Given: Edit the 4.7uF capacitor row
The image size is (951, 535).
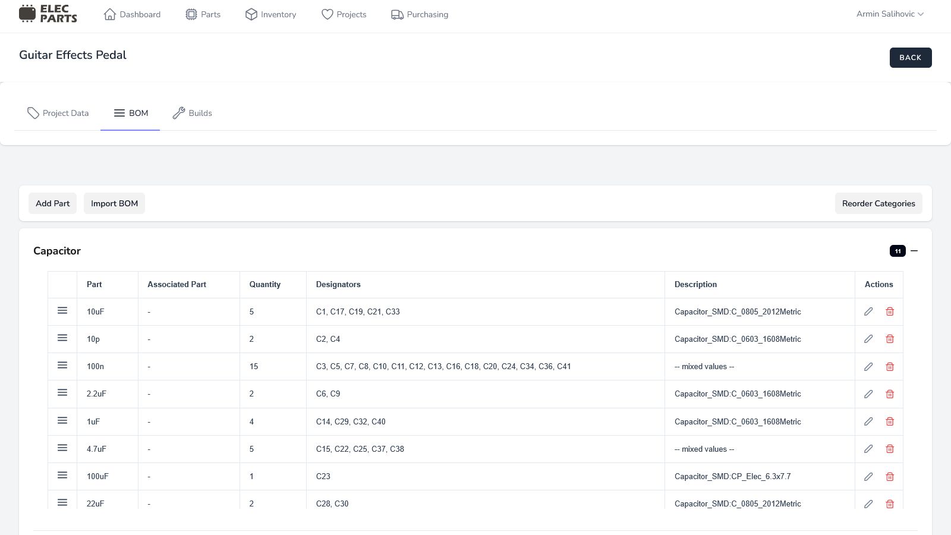Looking at the screenshot, I should 868,449.
